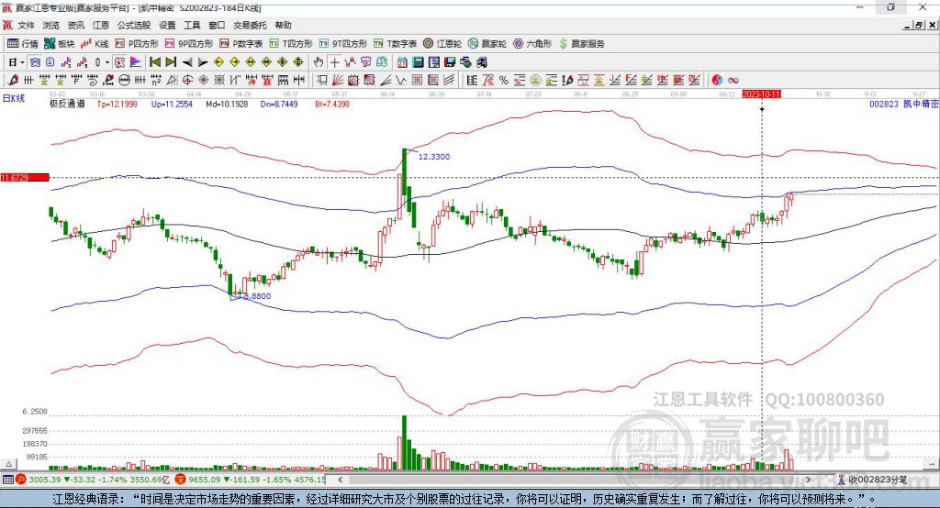940x508 pixels.
Task: Open the P四方形 tool
Action: (x=136, y=44)
